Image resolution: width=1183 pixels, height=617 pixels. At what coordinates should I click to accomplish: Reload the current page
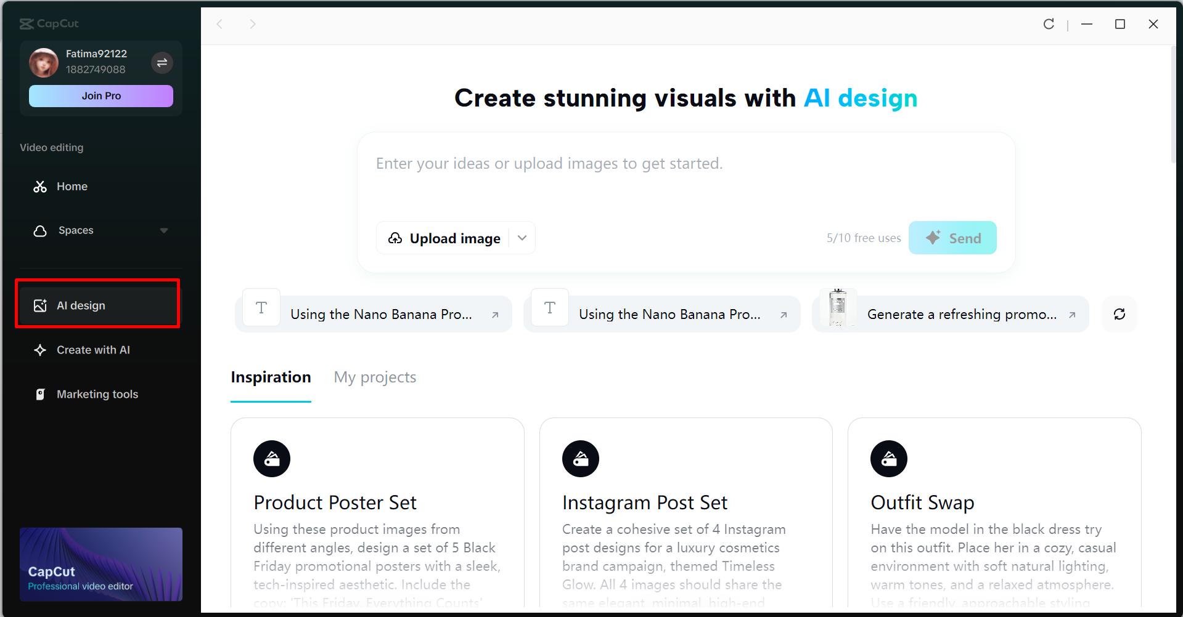point(1049,24)
